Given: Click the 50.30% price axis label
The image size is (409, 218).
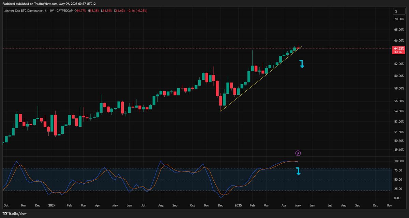Looking at the screenshot, I should pyautogui.click(x=399, y=141).
